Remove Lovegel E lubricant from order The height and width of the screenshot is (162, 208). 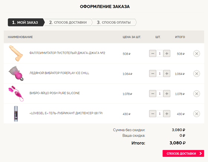196,114
